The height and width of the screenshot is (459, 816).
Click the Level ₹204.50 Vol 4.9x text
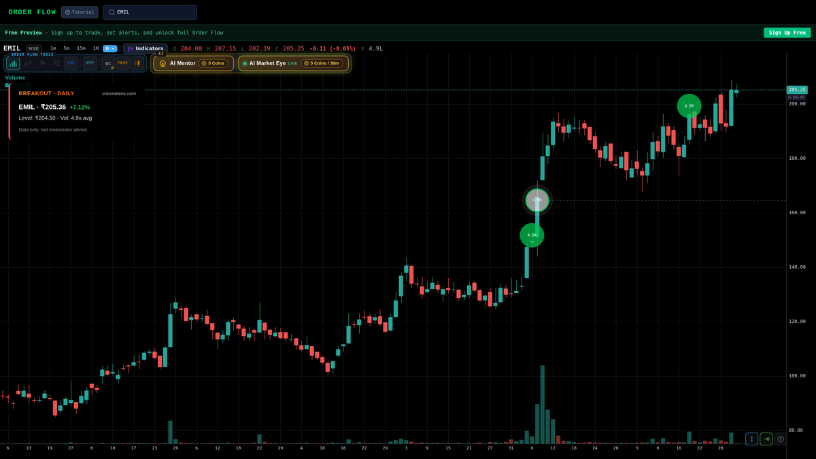pos(55,118)
